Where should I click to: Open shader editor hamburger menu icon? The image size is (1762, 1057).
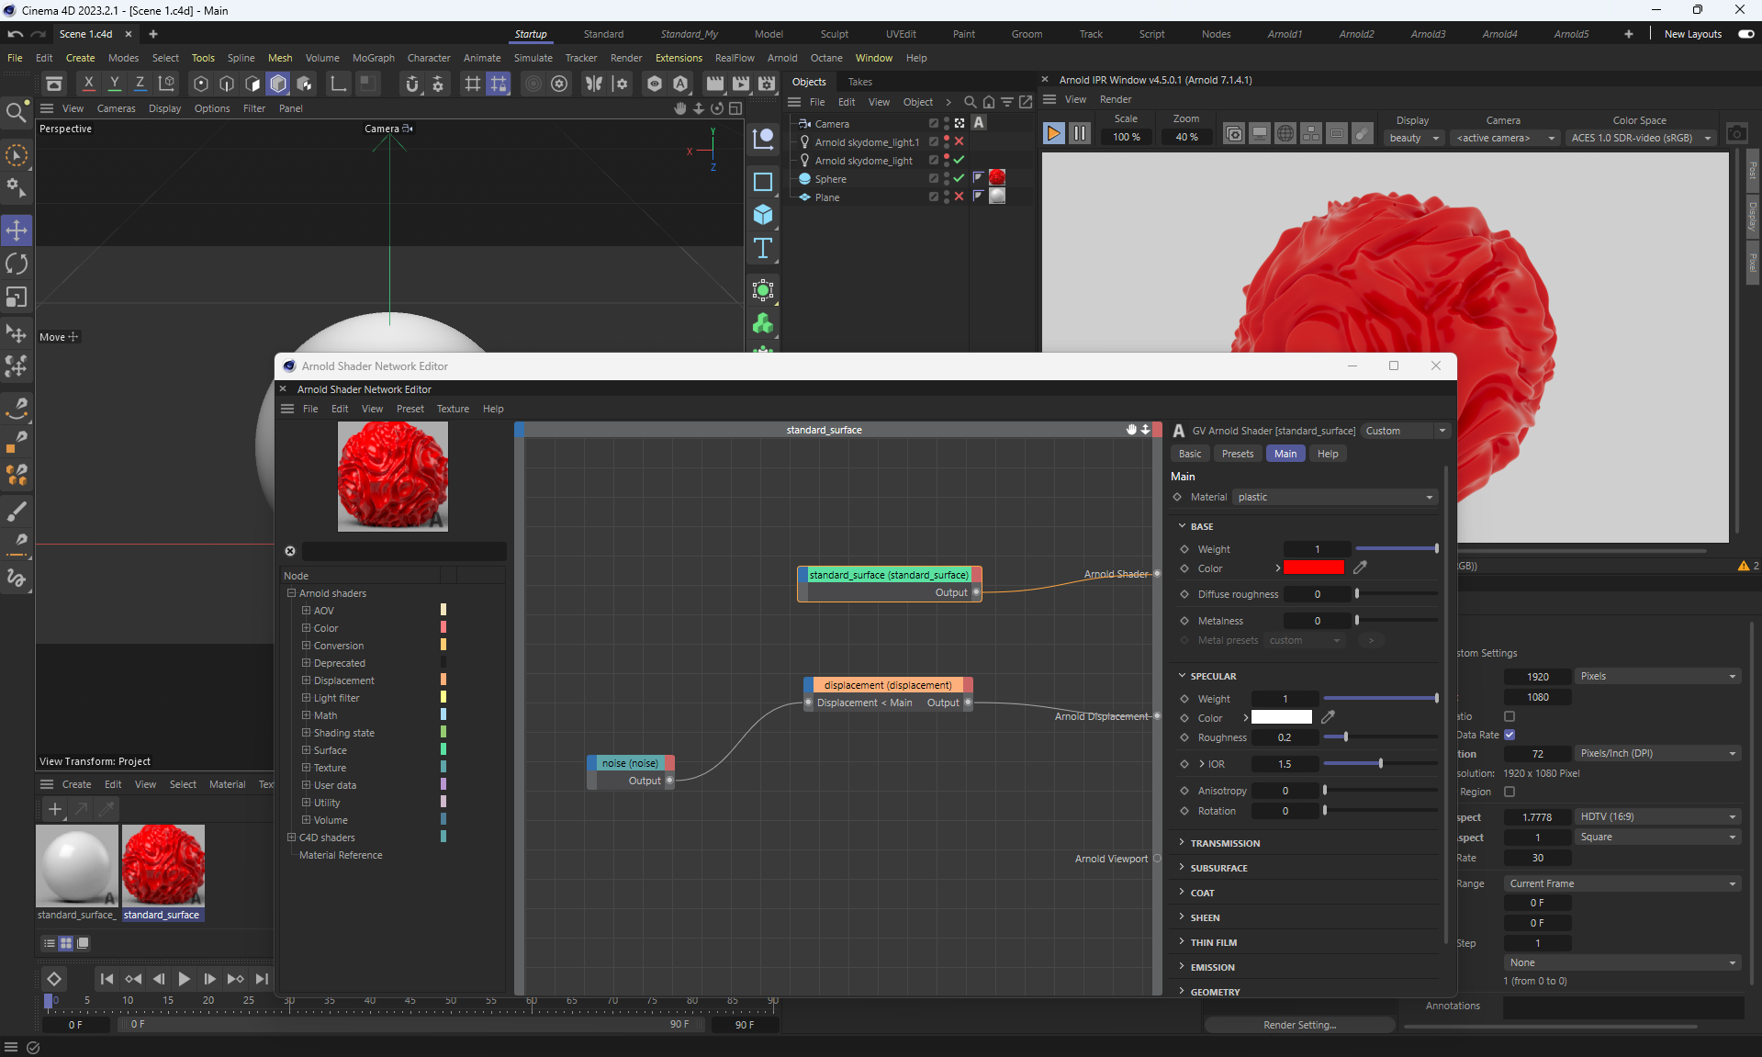coord(287,409)
